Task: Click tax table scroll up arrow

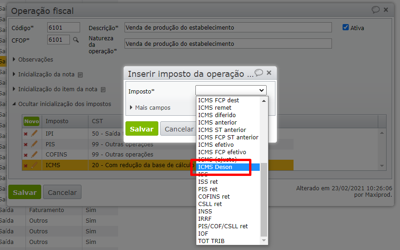Action: click(382, 133)
